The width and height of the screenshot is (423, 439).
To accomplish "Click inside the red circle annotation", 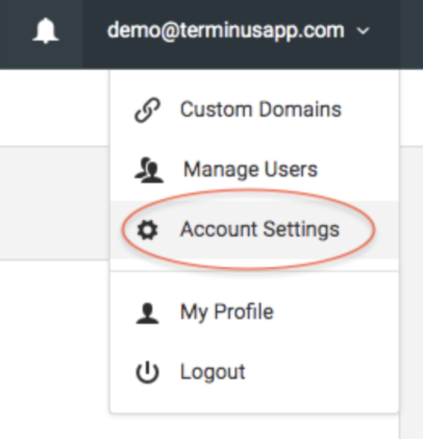I will coord(254,229).
